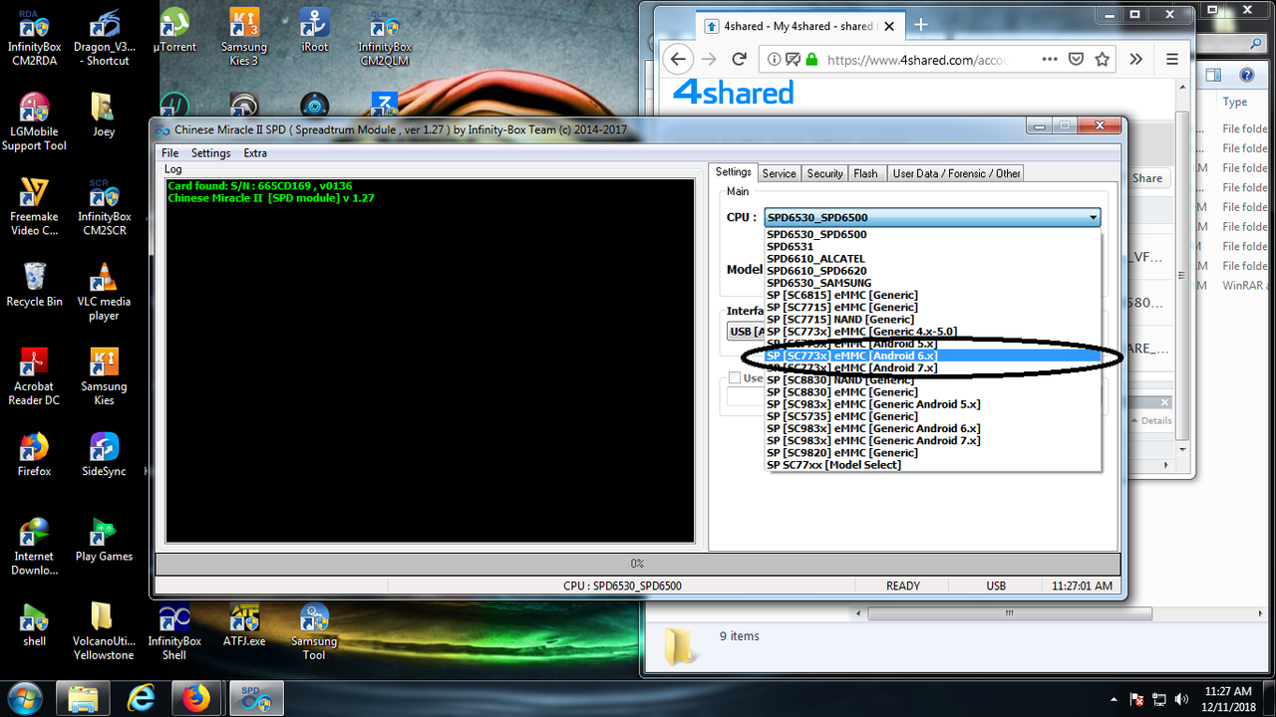
Task: Open SideSync desktop icon
Action: [104, 454]
